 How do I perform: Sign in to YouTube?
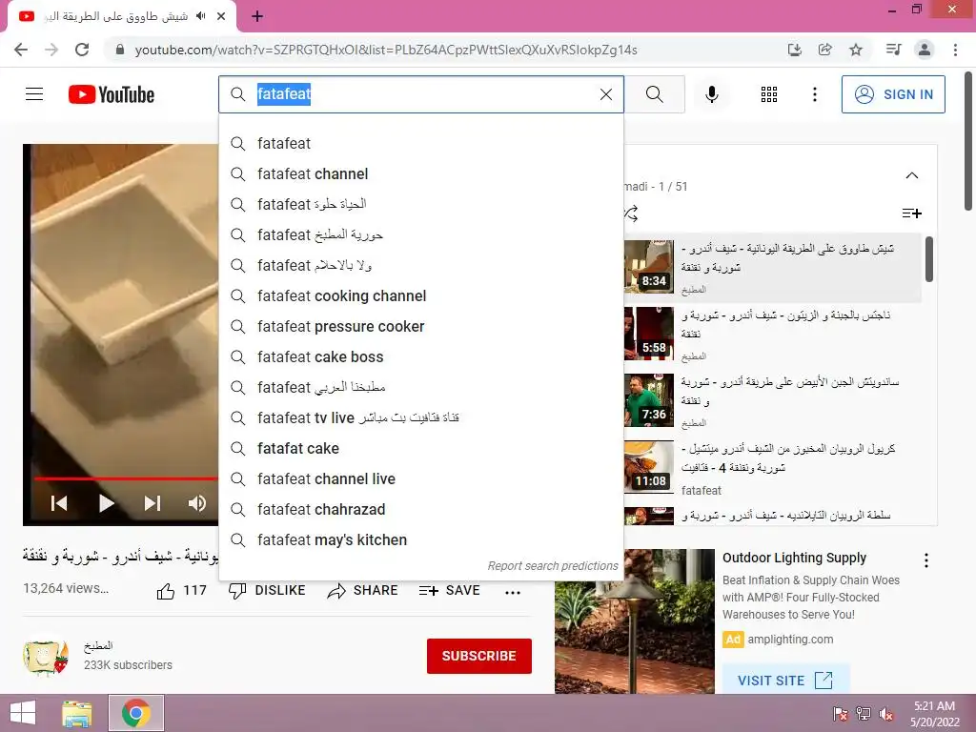[x=892, y=94]
